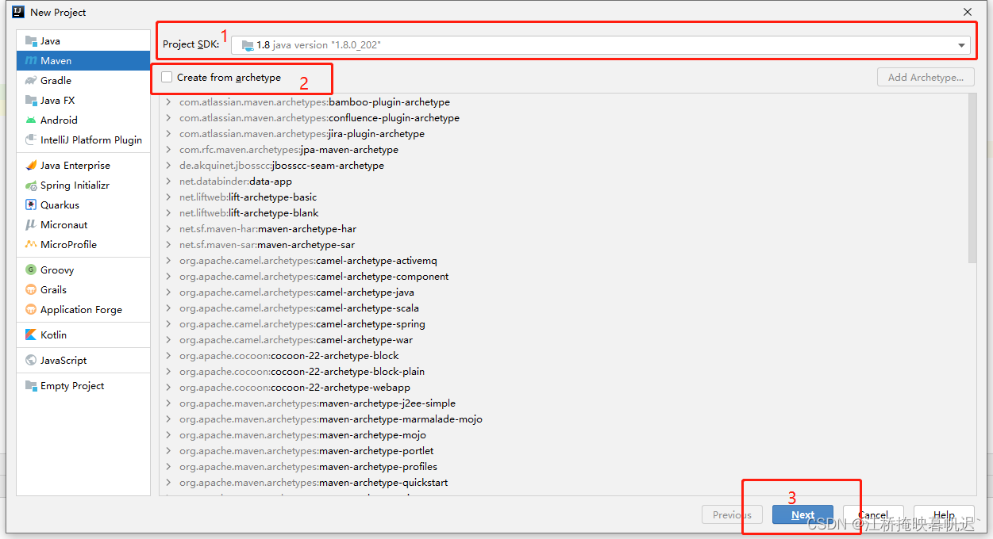Click the Kotlin icon
993x539 pixels.
31,335
